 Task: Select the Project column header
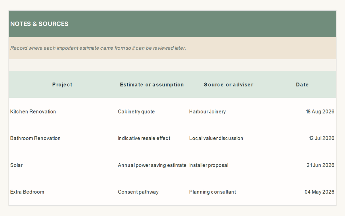click(62, 85)
